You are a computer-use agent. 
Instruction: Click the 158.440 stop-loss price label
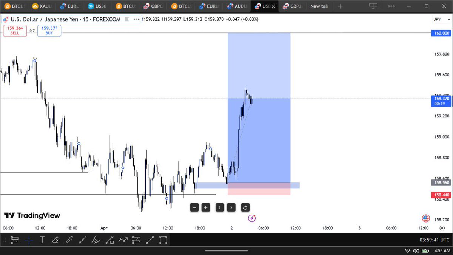point(441,195)
